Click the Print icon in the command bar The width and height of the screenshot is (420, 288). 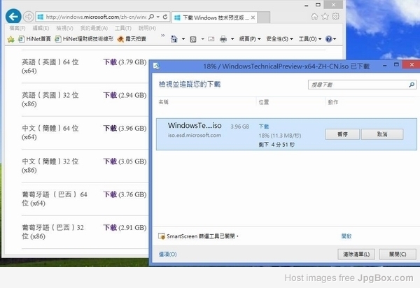(221, 39)
